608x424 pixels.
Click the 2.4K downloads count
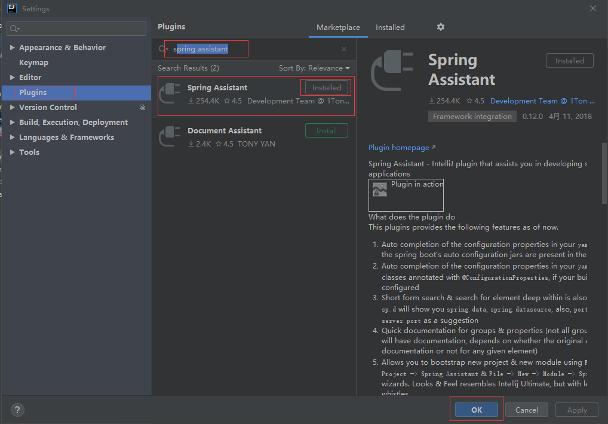point(199,144)
